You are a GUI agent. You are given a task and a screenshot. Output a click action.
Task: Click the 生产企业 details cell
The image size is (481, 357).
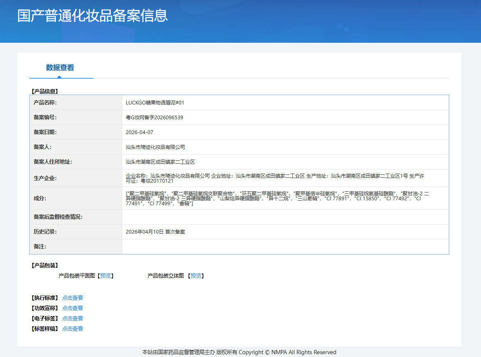pyautogui.click(x=285, y=178)
